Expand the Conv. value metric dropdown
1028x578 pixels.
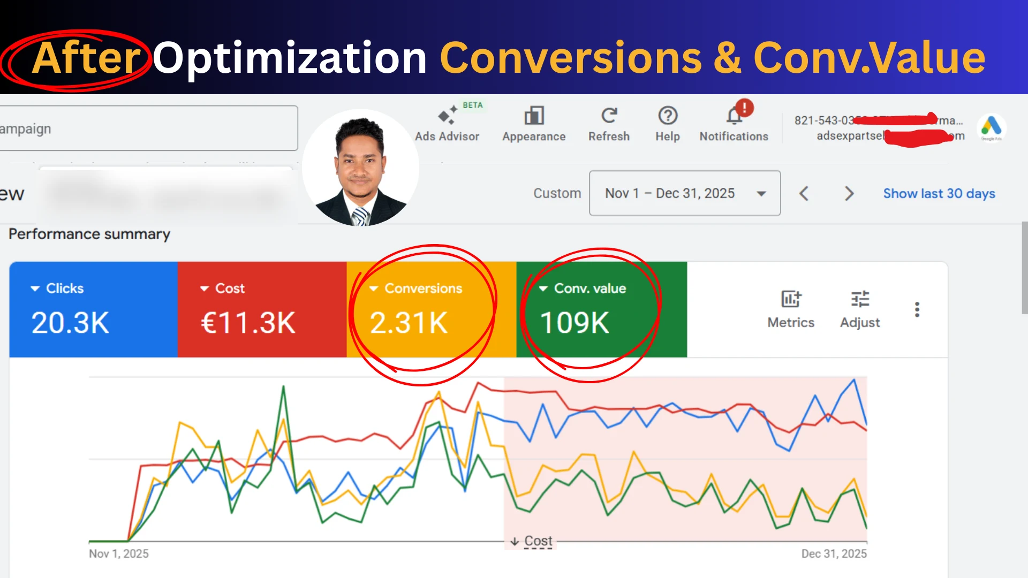[x=543, y=288]
